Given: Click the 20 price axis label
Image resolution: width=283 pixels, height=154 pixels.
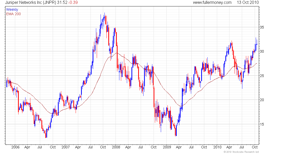Looking at the screenshot, I should point(262,100).
